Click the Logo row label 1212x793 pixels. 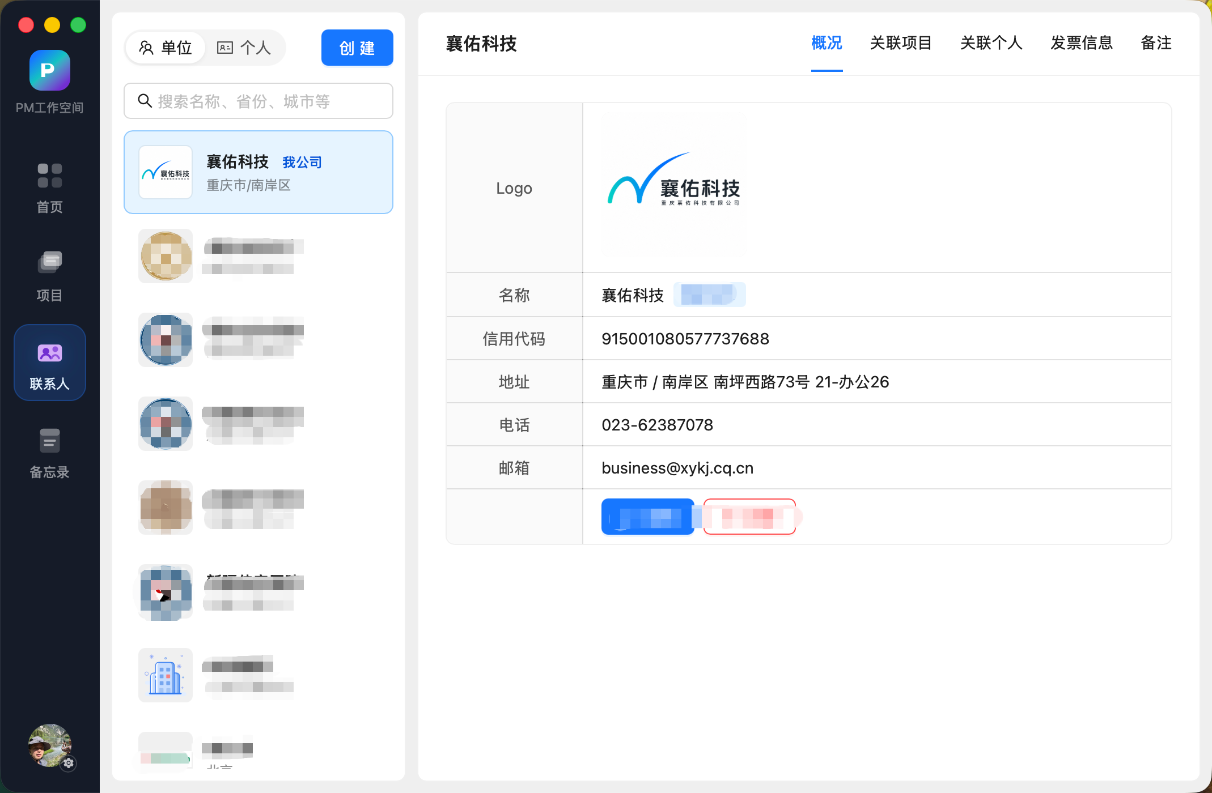point(514,188)
